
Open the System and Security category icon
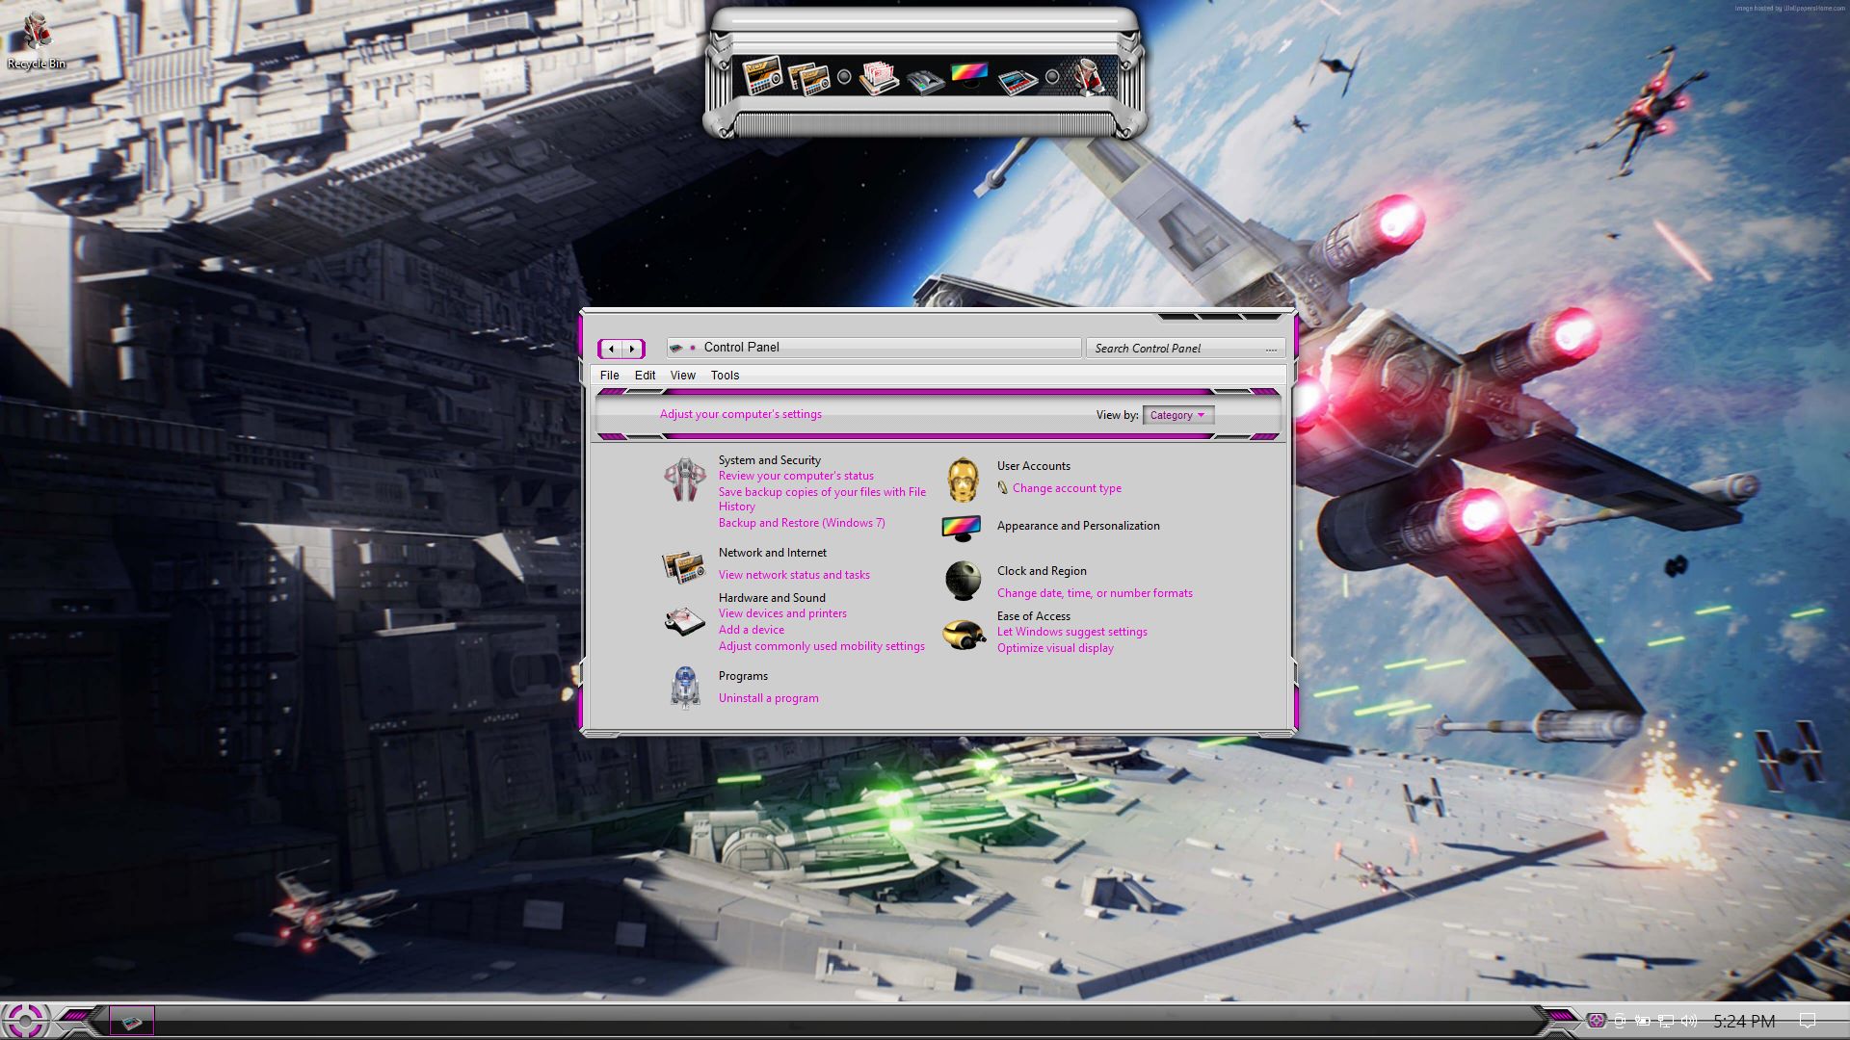[685, 480]
